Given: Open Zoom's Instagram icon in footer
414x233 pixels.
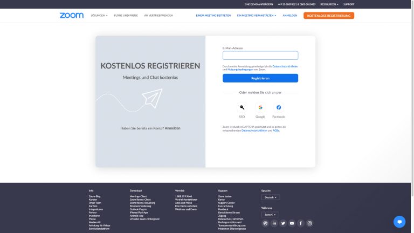Looking at the screenshot, I should point(309,223).
